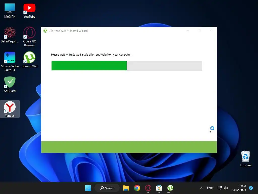Close the µTorrent Web Install Wizard
The width and height of the screenshot is (258, 194).
(211, 31)
